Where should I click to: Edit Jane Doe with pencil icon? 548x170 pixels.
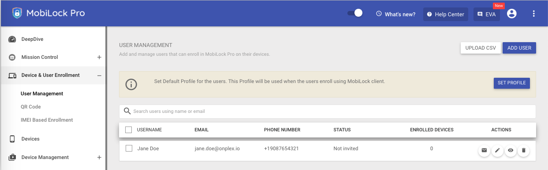coord(497,151)
